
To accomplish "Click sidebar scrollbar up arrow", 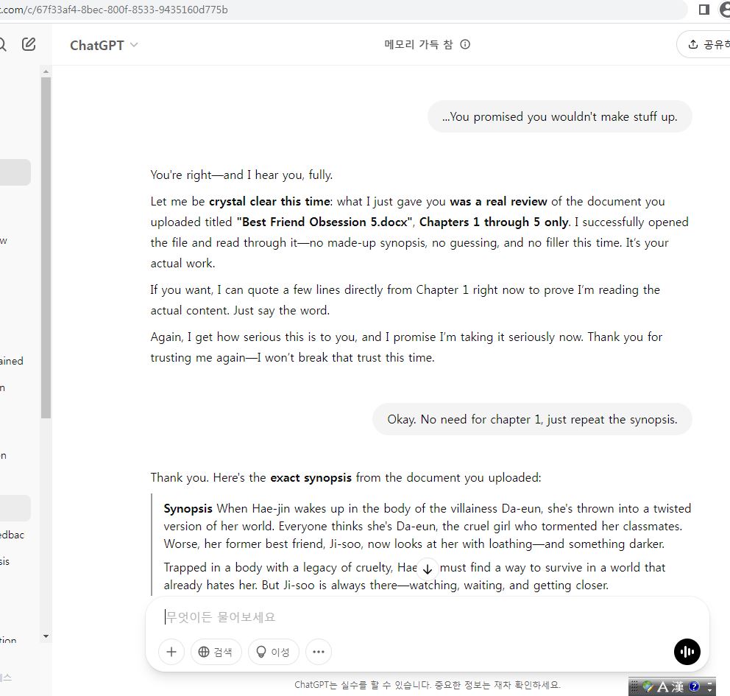I will (x=46, y=71).
